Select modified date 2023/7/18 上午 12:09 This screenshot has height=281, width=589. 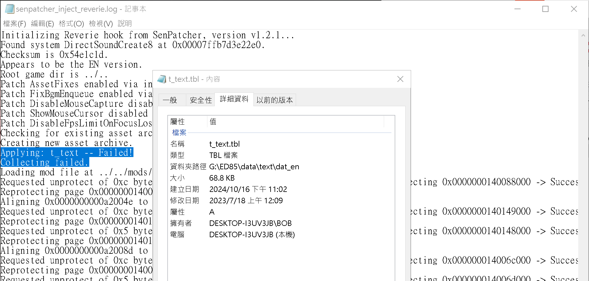(x=246, y=201)
